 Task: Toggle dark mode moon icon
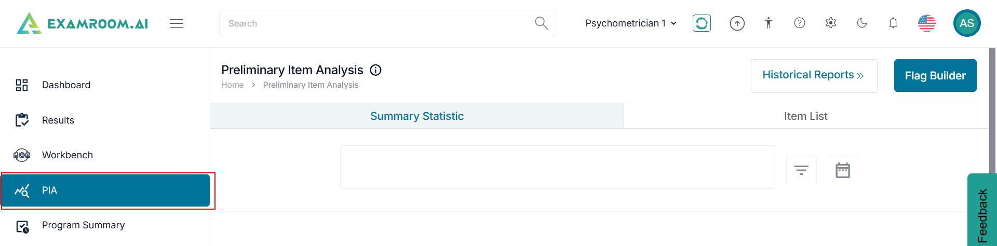pos(862,23)
